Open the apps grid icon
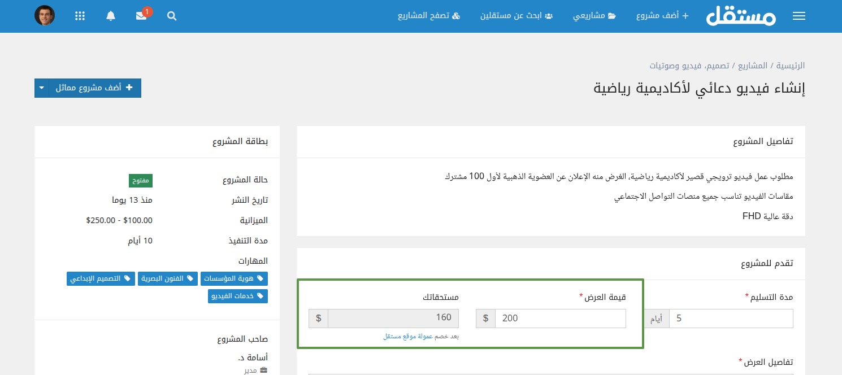Image resolution: width=842 pixels, height=375 pixels. (80, 16)
